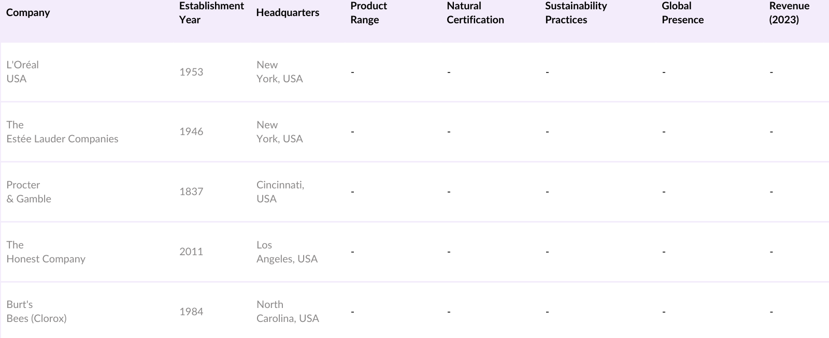Viewport: 829px width, 338px height.
Task: Select The Honest Company cell
Action: (46, 252)
